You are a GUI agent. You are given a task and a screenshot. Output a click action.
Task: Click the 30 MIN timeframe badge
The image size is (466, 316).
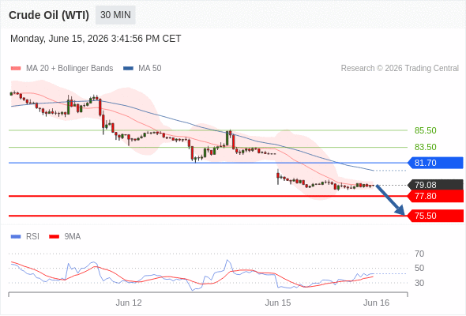coord(115,15)
